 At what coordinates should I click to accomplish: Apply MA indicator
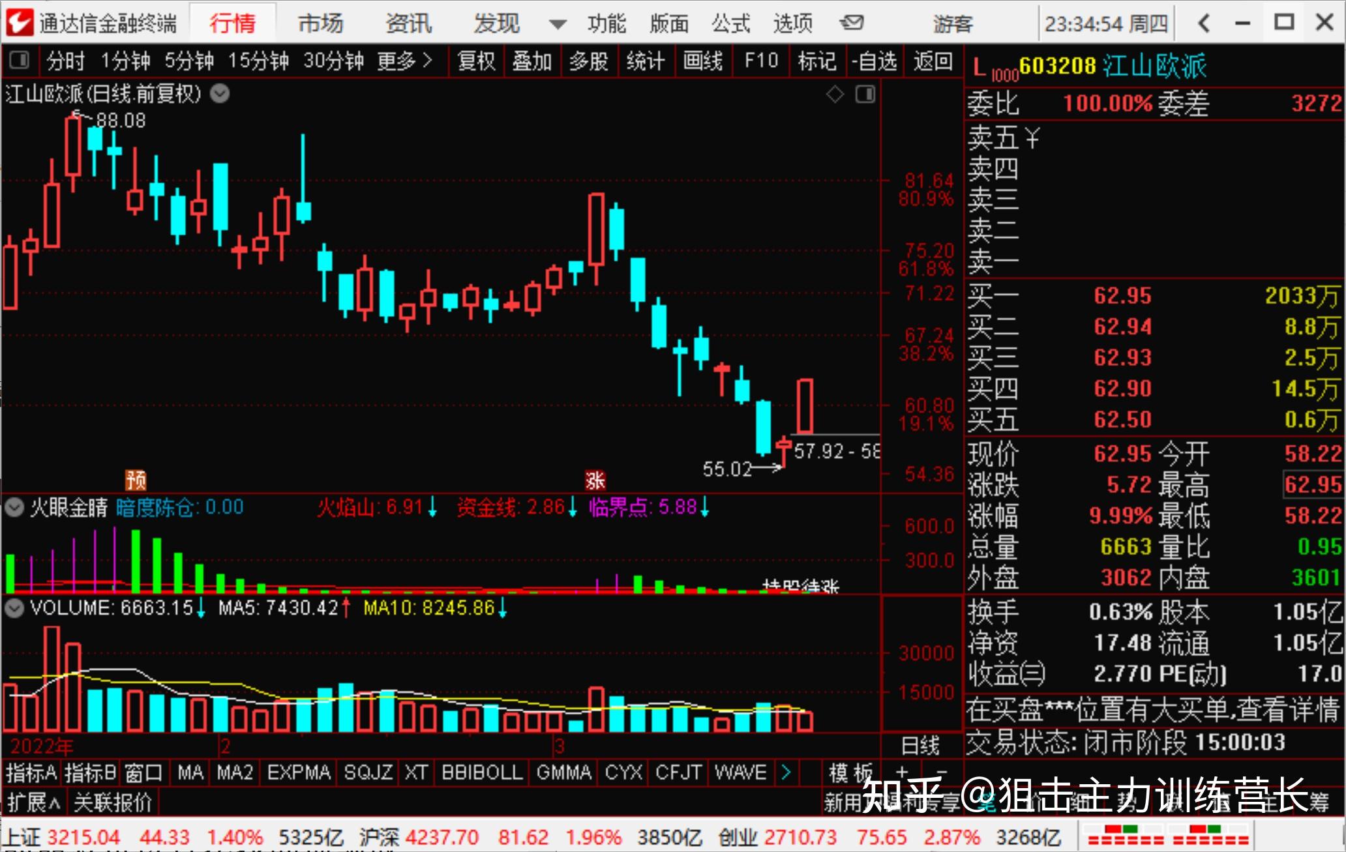[190, 772]
